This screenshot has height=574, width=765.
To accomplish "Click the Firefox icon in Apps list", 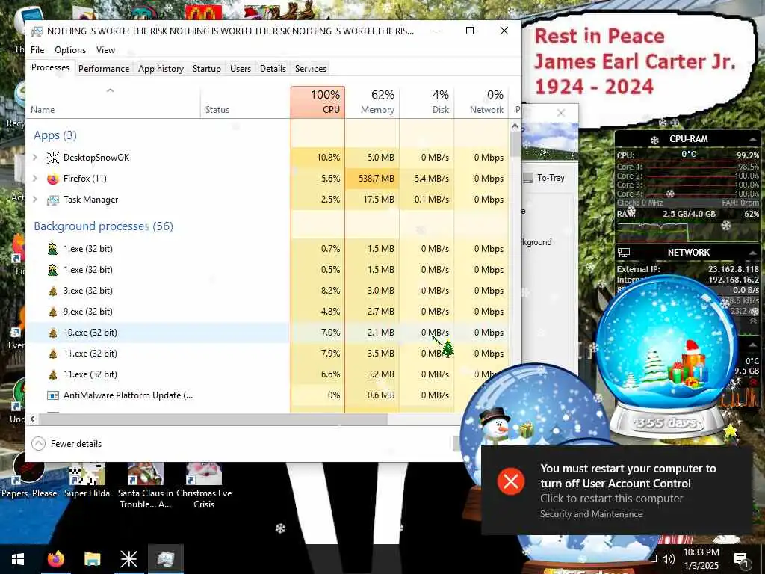I will pos(53,179).
